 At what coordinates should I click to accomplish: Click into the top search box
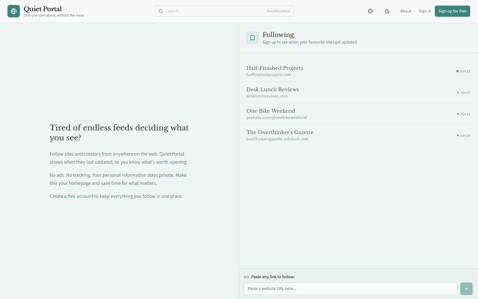(214, 11)
